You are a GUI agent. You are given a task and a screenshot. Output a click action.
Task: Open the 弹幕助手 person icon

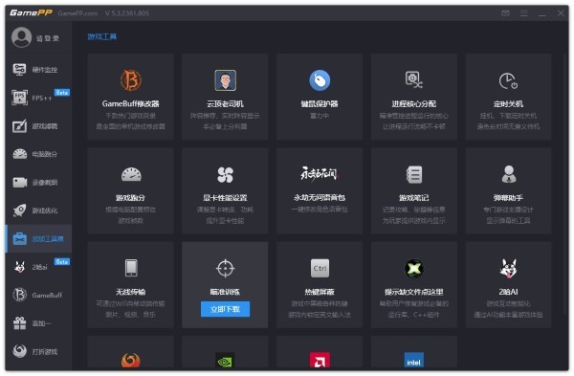509,174
